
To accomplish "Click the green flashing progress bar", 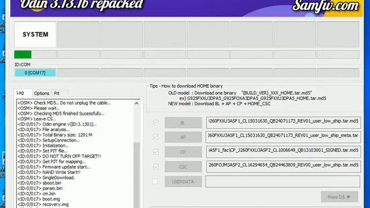I will click(x=23, y=54).
